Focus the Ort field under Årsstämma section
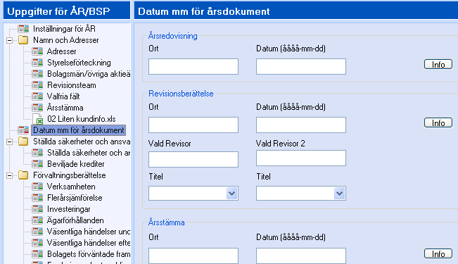The width and height of the screenshot is (458, 264). click(x=193, y=256)
